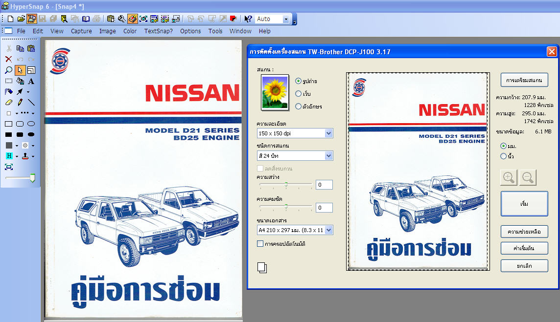Select the รูปถ่าย scan type radio button
This screenshot has height=322, width=560.
click(298, 81)
